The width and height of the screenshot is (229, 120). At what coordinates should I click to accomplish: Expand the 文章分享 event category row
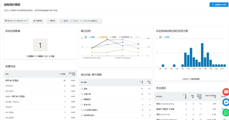82,94
